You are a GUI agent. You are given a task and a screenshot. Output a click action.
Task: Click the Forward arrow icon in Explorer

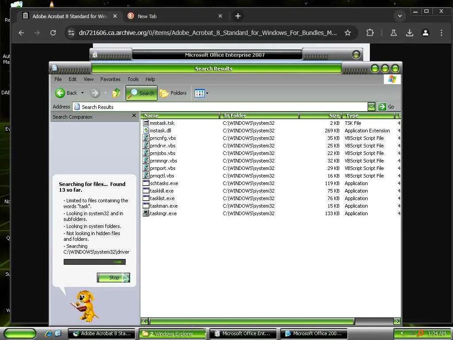95,93
